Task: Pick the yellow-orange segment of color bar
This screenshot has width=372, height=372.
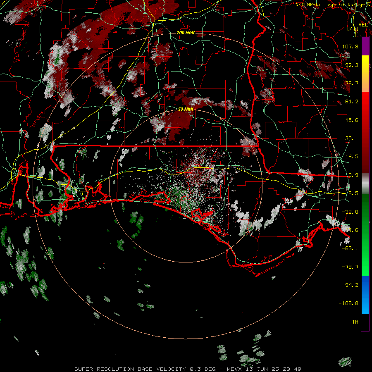Action: click(x=365, y=74)
